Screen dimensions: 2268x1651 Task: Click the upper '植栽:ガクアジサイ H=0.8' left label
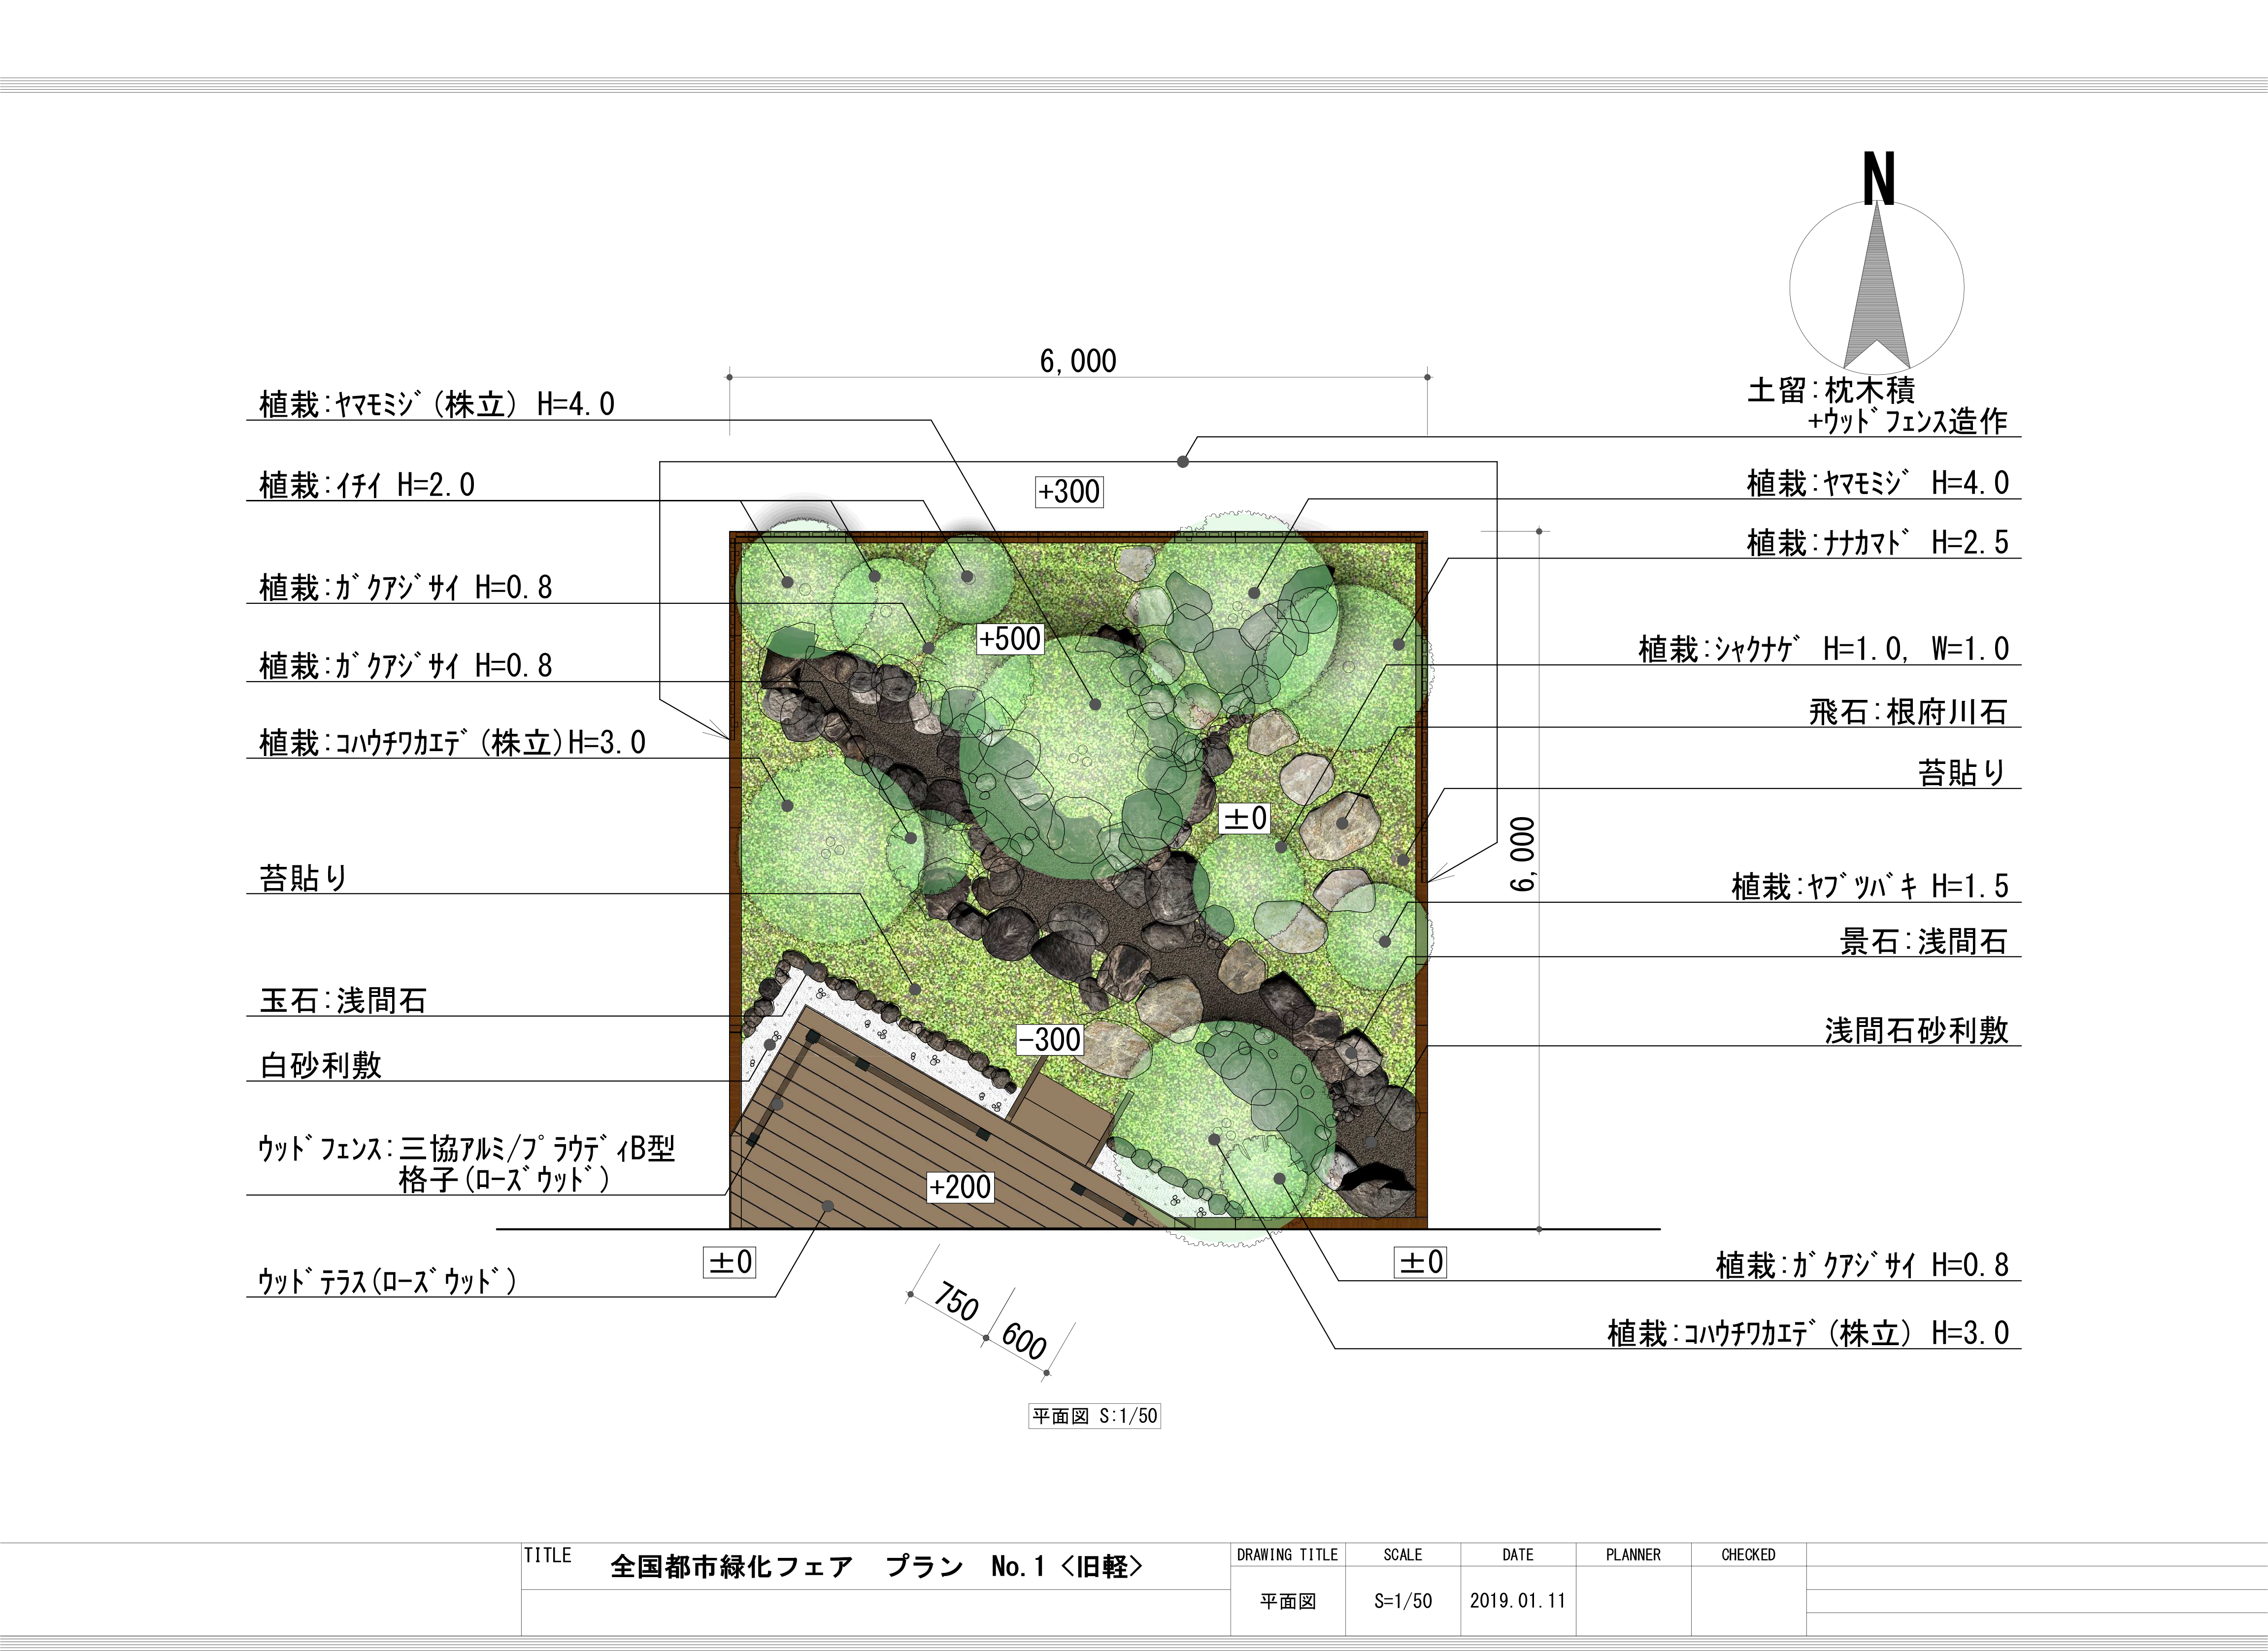point(405,587)
